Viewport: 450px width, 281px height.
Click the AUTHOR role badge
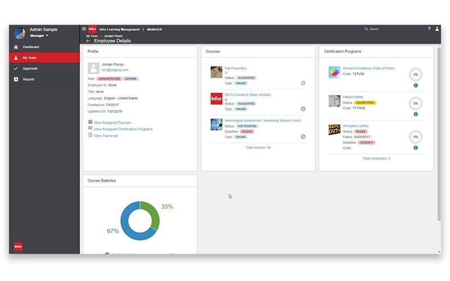[x=130, y=79]
